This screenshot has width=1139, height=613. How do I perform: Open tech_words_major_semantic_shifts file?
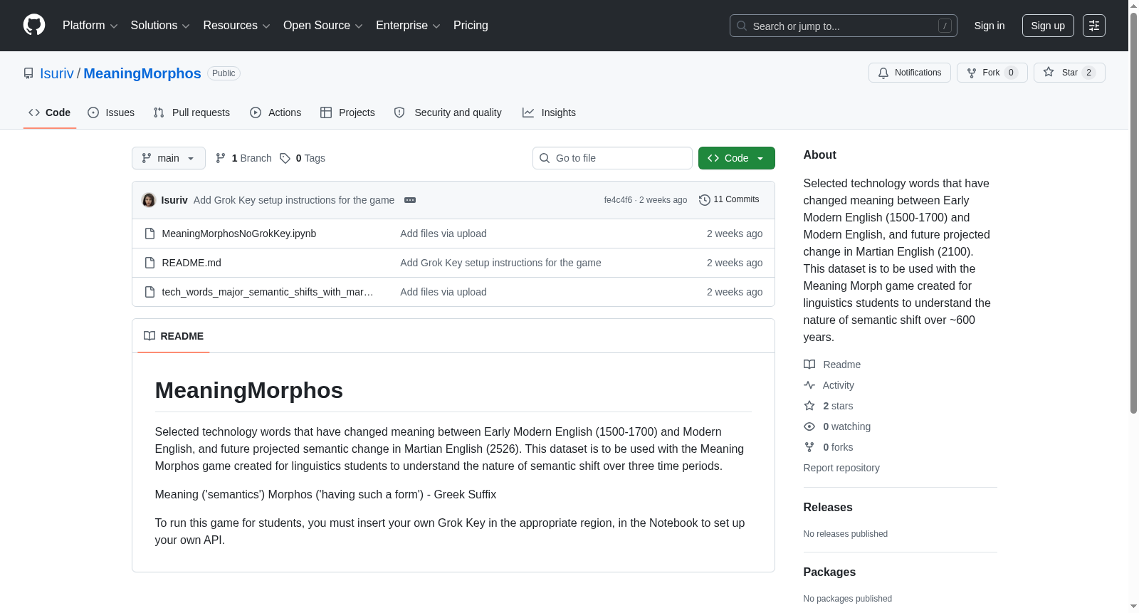pos(268,292)
